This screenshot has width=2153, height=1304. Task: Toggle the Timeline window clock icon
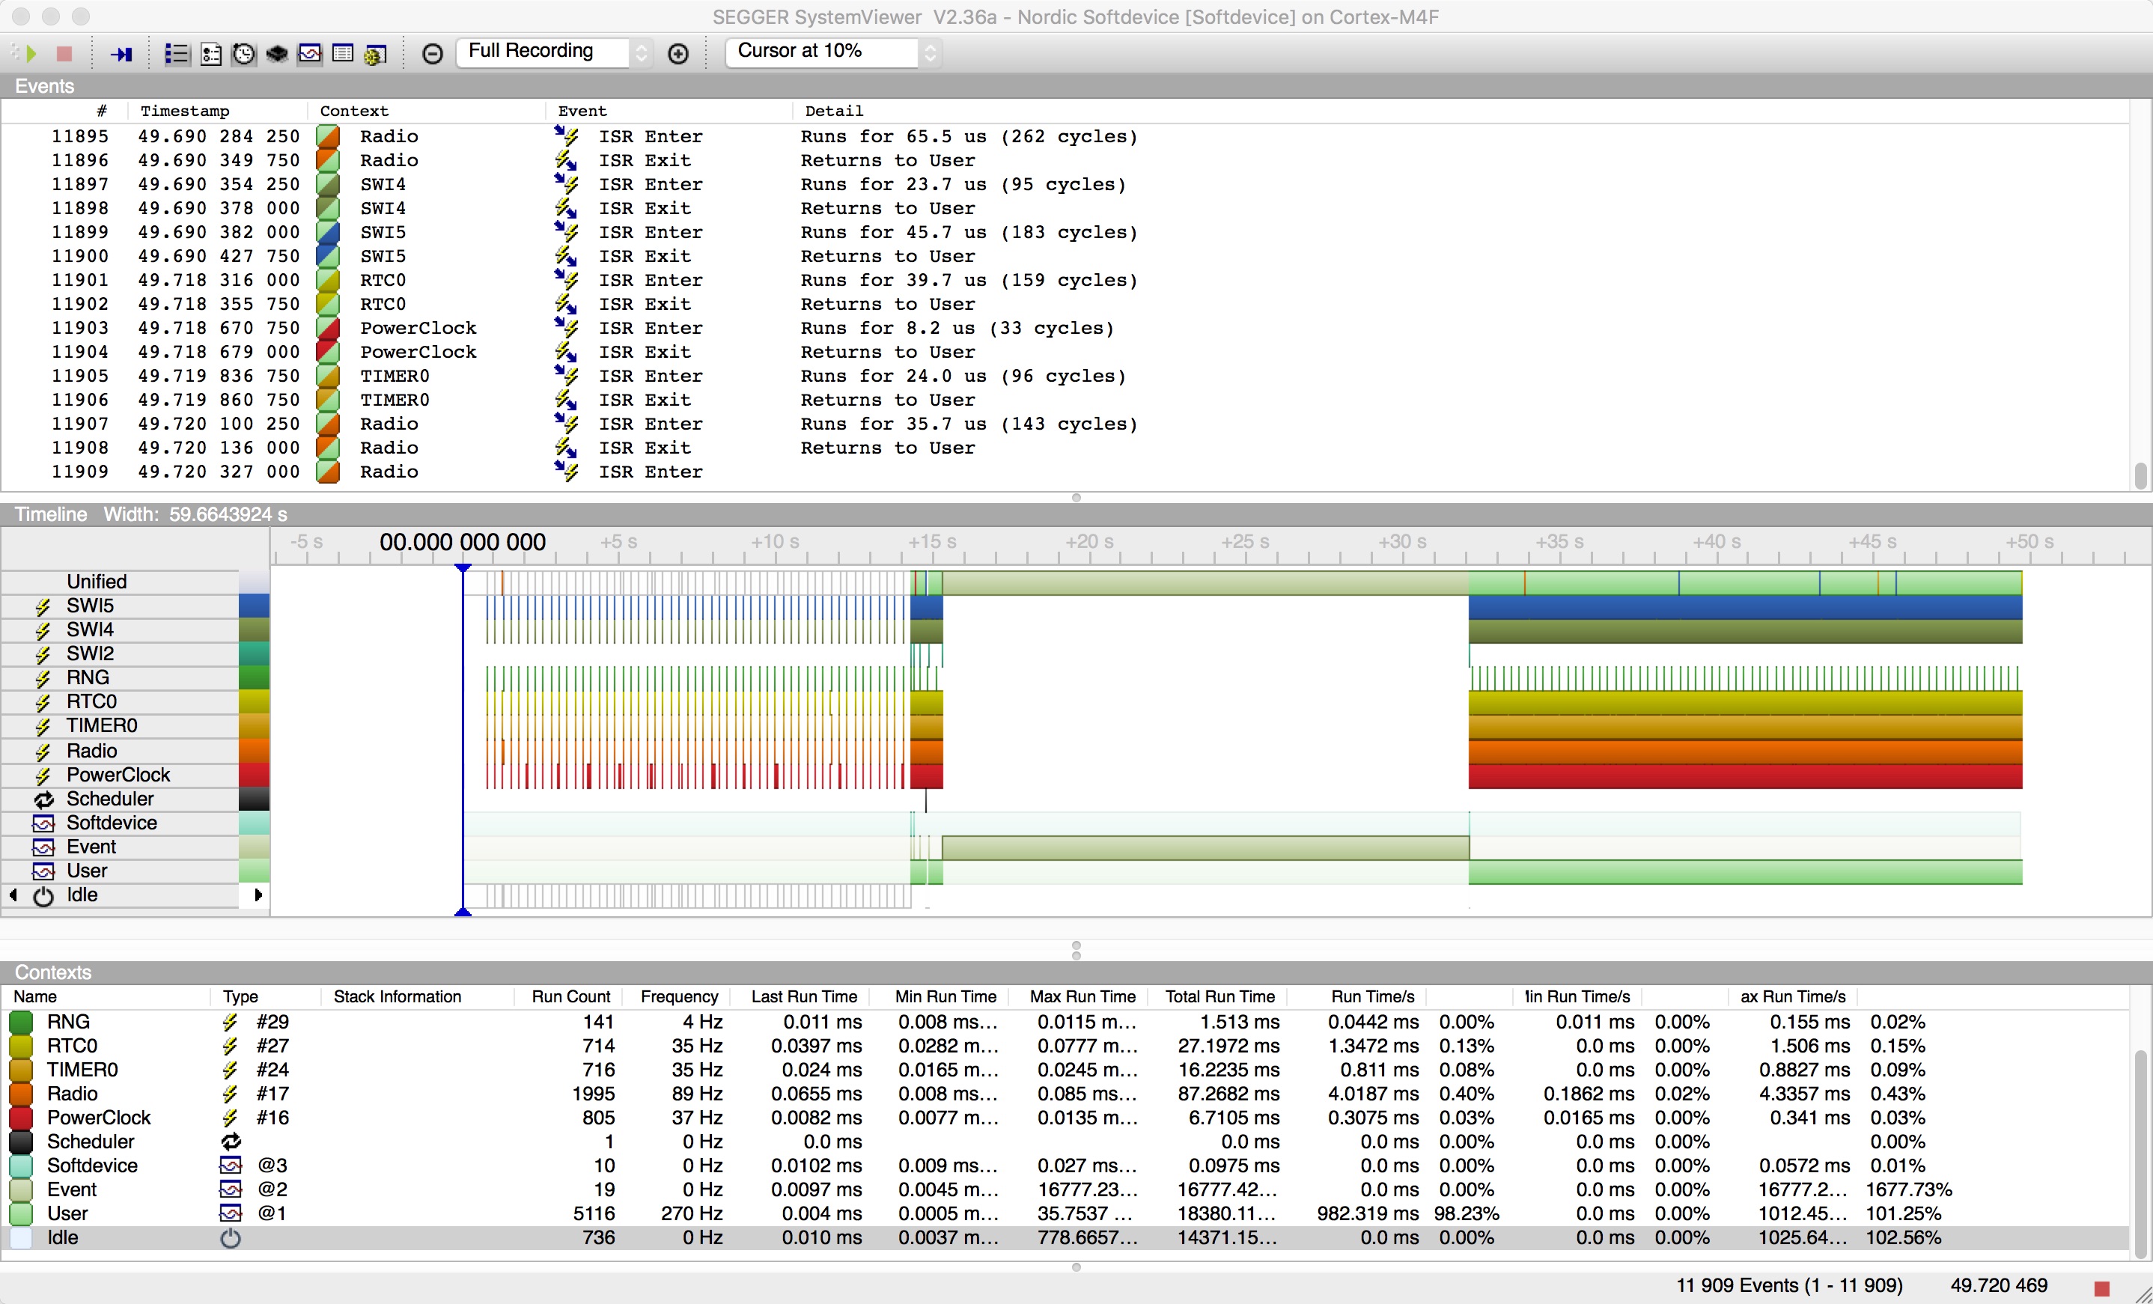(x=244, y=53)
